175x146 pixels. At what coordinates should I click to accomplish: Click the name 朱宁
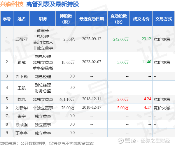click(x=21, y=116)
